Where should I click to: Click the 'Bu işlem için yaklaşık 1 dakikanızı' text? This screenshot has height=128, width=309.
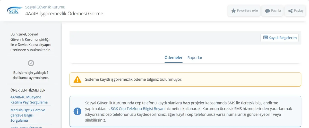pyautogui.click(x=31, y=75)
